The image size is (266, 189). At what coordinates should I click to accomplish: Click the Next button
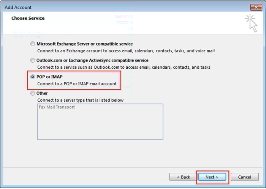click(212, 177)
